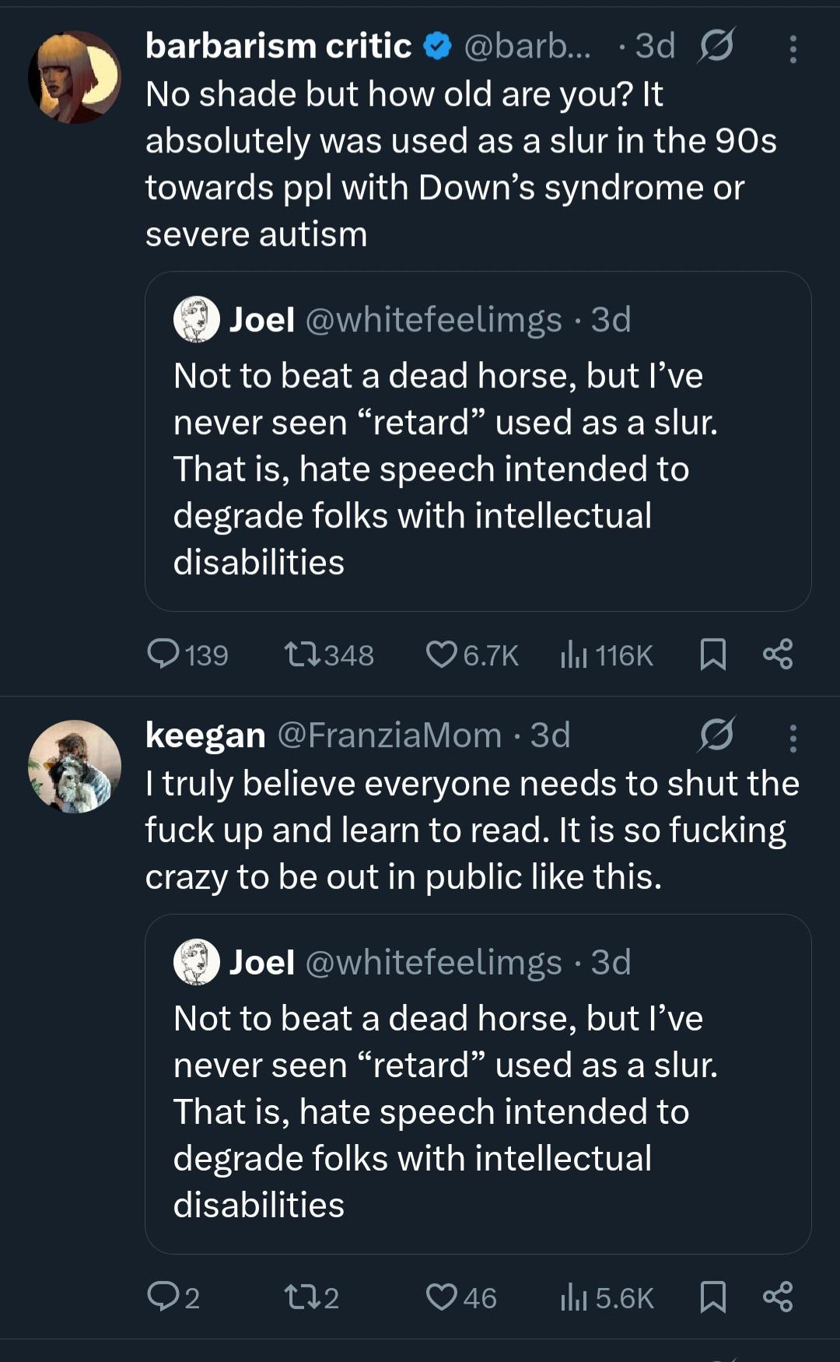Open keegan's profile picture
Viewport: 840px width, 1362px height.
pos(75,767)
